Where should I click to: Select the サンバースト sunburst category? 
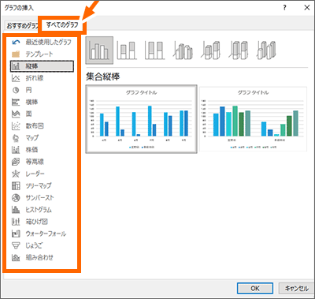42,197
